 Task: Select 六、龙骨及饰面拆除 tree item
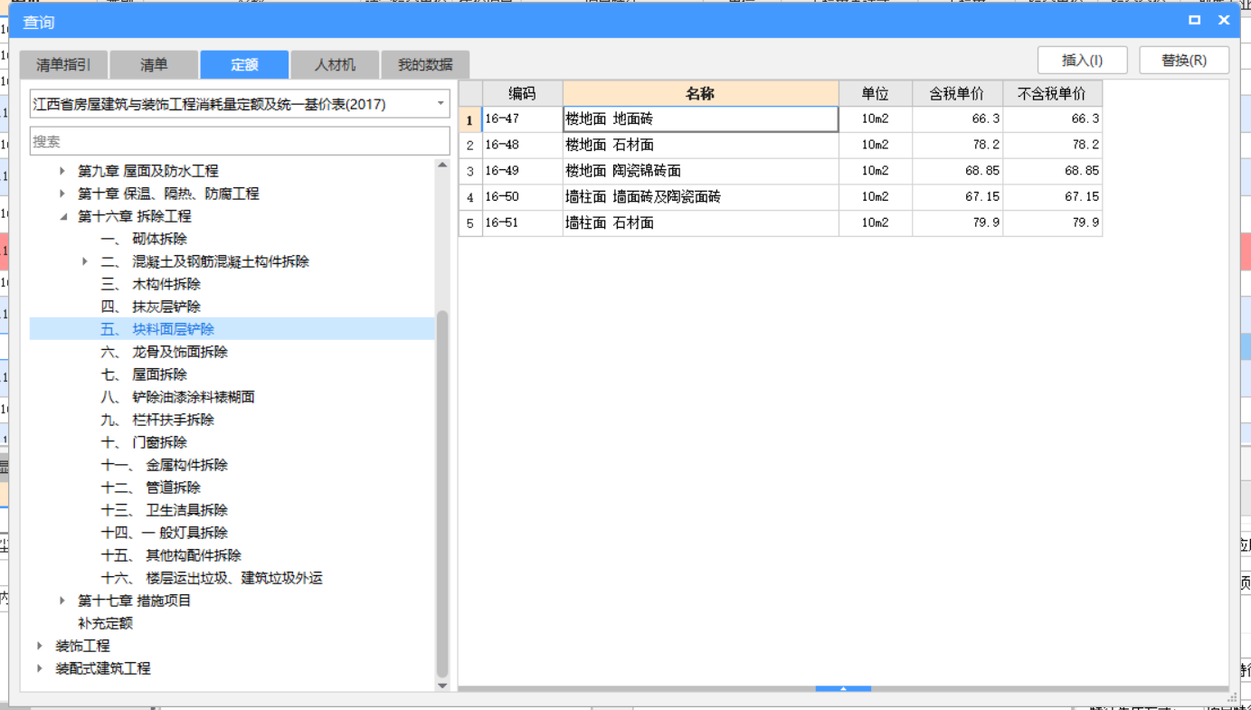coord(164,352)
